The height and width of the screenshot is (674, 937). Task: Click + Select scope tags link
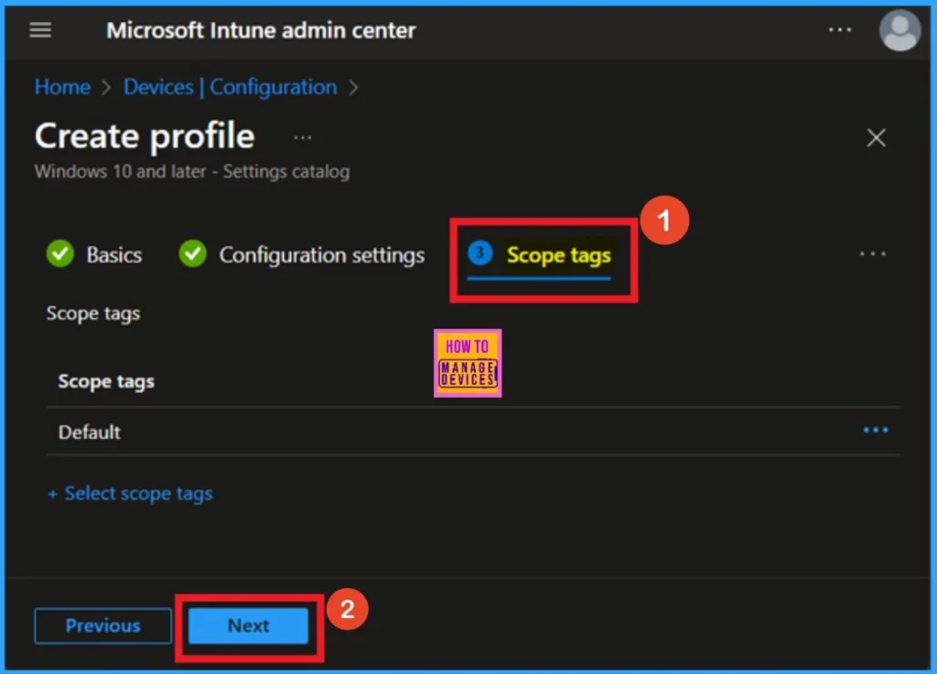[x=130, y=494]
